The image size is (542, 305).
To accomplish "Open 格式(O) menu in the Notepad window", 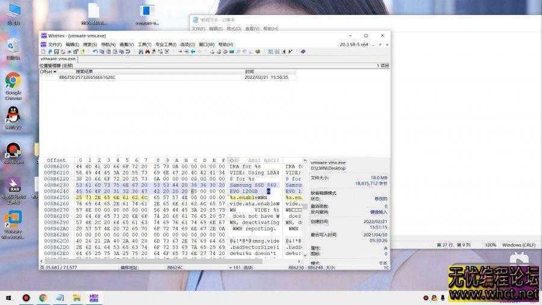I will click(235, 28).
